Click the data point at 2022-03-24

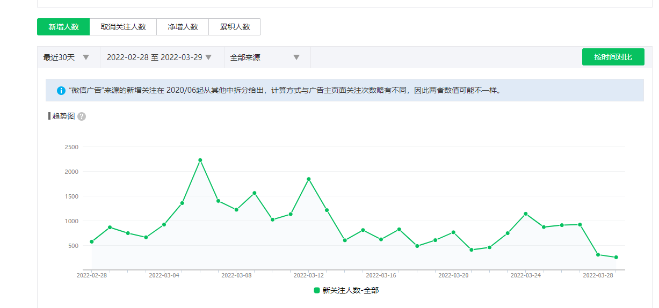[x=526, y=214]
